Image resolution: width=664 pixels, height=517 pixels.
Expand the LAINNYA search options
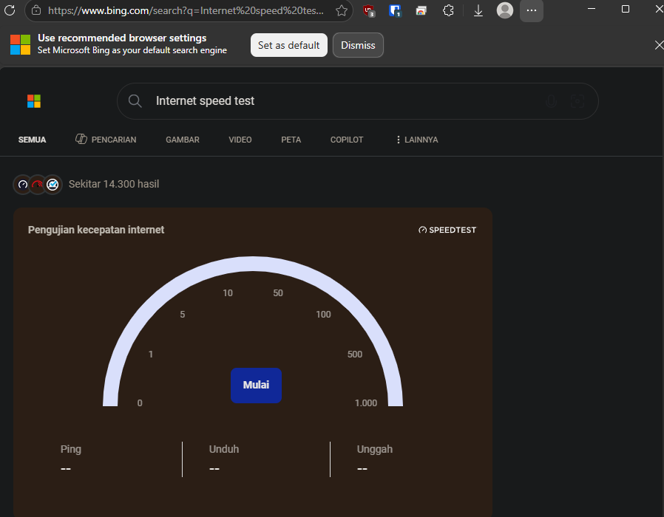pyautogui.click(x=416, y=140)
